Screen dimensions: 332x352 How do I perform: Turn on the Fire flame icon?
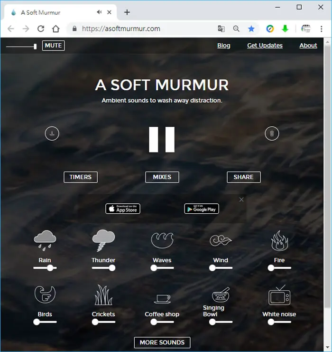coord(279,240)
